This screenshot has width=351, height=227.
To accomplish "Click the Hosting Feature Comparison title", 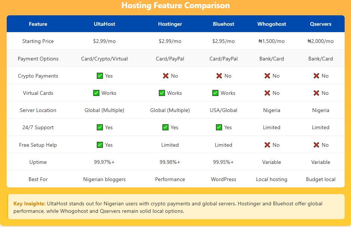I will point(176,6).
